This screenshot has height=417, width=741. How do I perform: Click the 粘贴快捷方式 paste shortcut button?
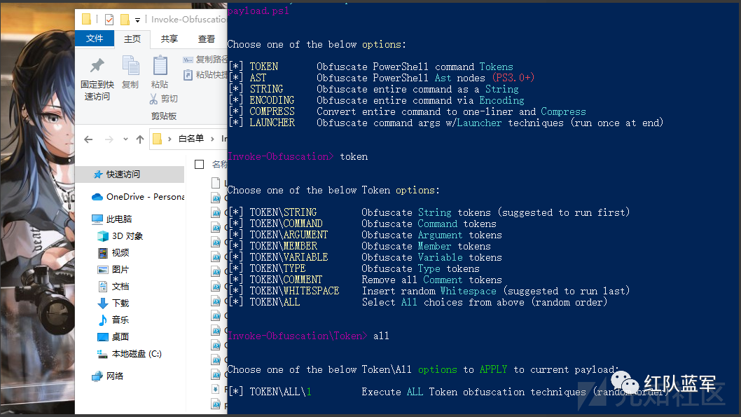pyautogui.click(x=205, y=75)
